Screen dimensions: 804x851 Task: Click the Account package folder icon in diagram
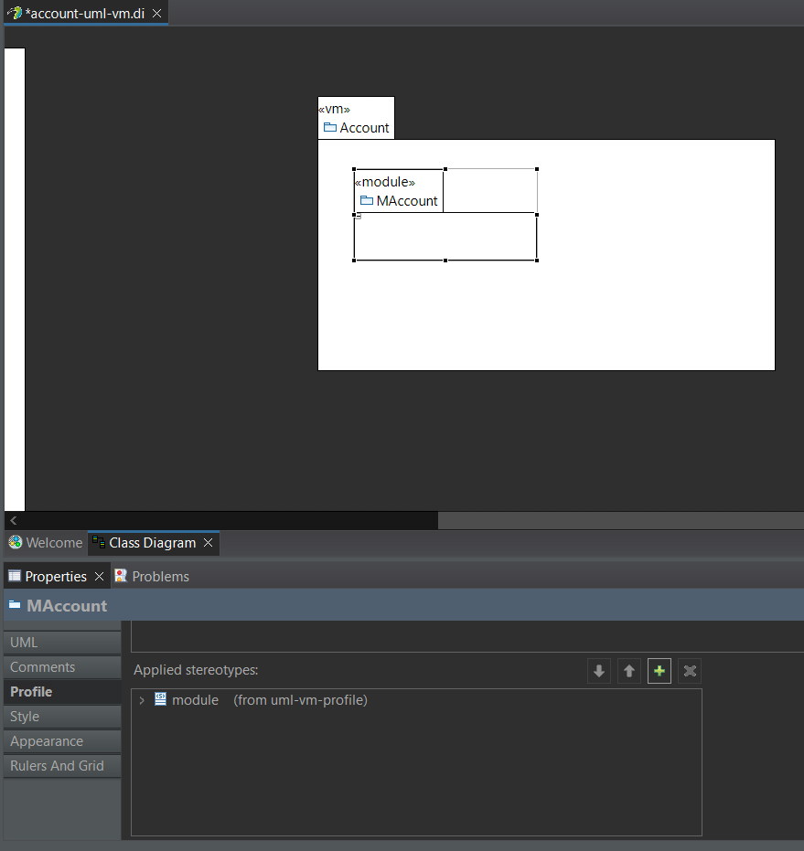click(x=330, y=128)
